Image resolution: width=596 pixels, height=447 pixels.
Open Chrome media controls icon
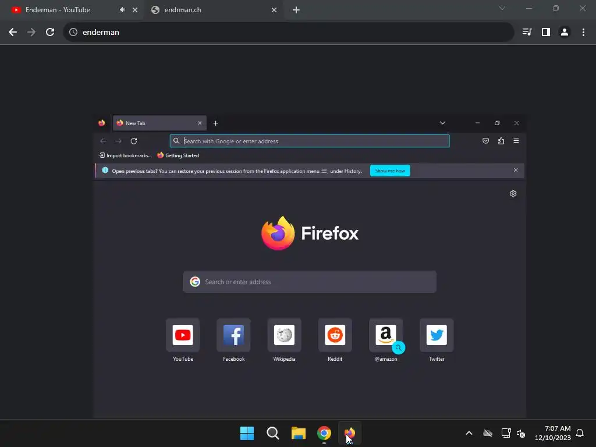[527, 33]
